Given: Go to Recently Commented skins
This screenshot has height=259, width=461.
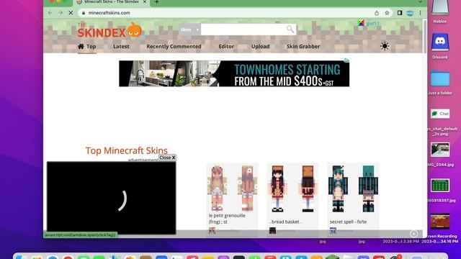Looking at the screenshot, I should (x=174, y=46).
